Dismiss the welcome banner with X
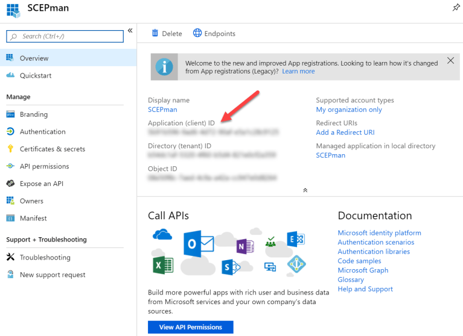This screenshot has height=336, width=463. [x=450, y=61]
